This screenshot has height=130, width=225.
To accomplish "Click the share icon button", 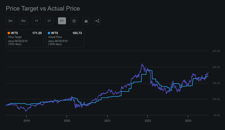I will pyautogui.click(x=97, y=21).
